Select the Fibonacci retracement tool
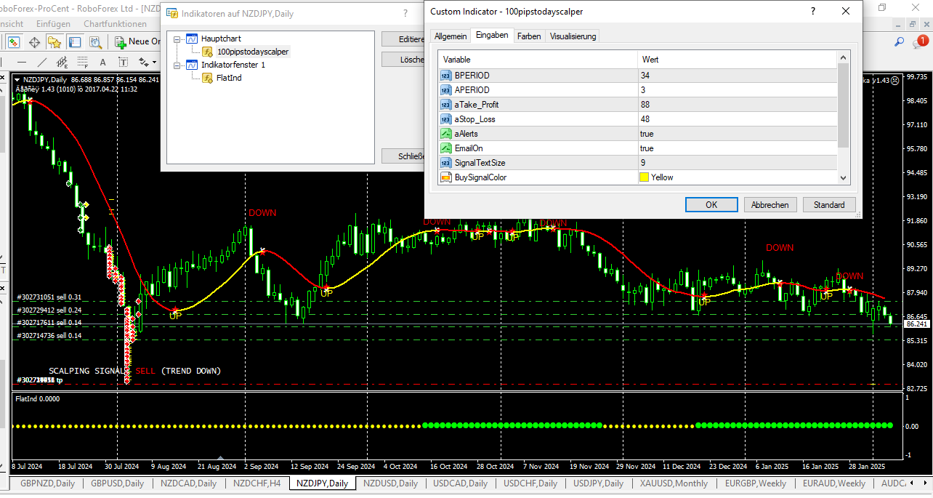The height and width of the screenshot is (498, 933). click(x=82, y=63)
